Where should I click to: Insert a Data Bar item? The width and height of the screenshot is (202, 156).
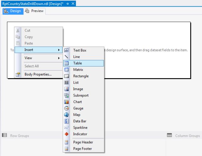[x=84, y=121]
